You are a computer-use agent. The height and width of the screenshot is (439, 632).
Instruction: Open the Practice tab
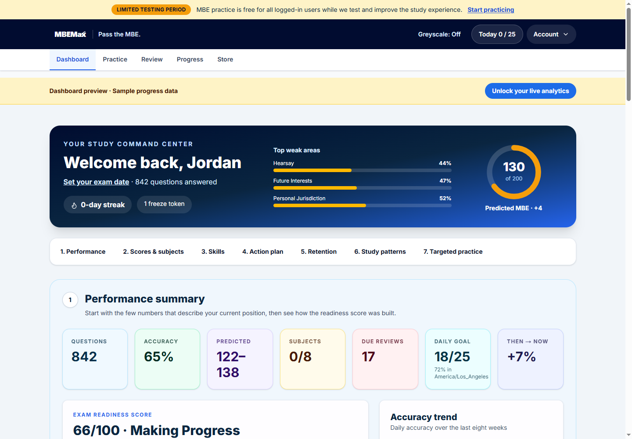pyautogui.click(x=115, y=59)
